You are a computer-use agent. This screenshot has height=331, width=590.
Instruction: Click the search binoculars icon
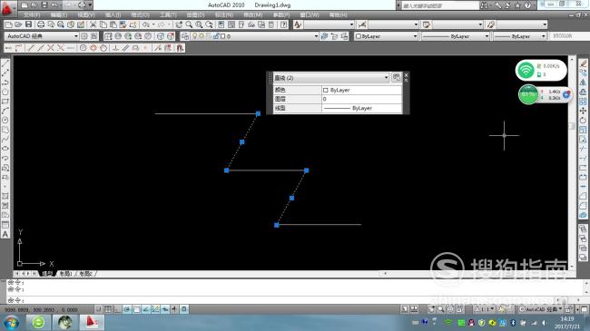pos(485,5)
